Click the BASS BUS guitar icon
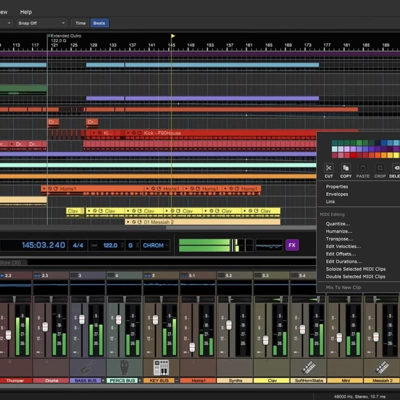Viewport: 400px width, 400px height. [87, 366]
